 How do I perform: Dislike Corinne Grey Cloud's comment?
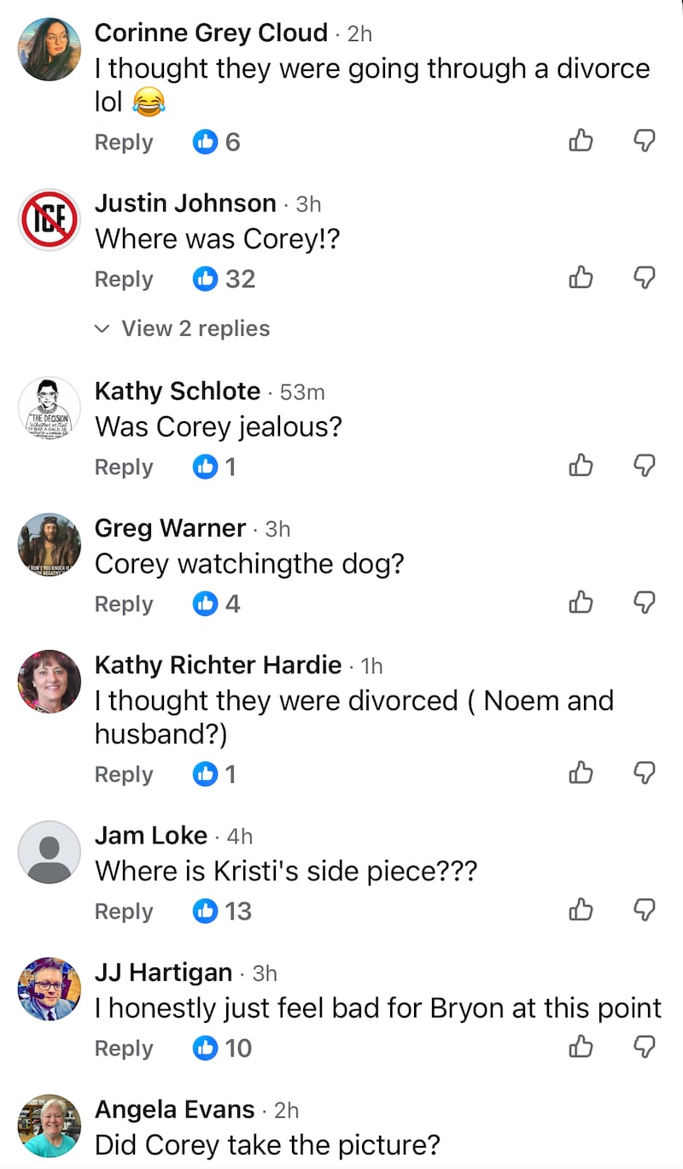click(644, 140)
